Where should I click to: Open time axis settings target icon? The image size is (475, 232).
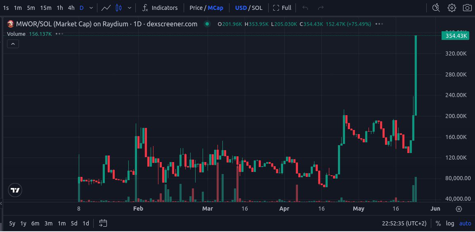tap(458, 209)
